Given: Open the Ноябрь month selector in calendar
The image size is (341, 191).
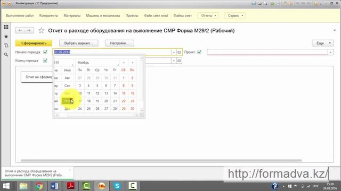Looking at the screenshot, I should point(98,63).
